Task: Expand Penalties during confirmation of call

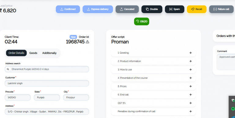Action: pos(154,111)
